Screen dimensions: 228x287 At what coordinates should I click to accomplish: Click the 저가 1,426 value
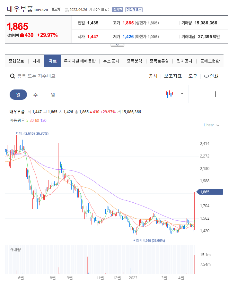[128, 37]
